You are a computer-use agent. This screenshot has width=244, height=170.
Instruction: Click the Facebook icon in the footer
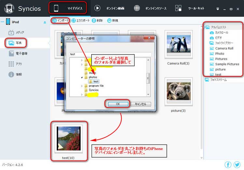click(228, 165)
